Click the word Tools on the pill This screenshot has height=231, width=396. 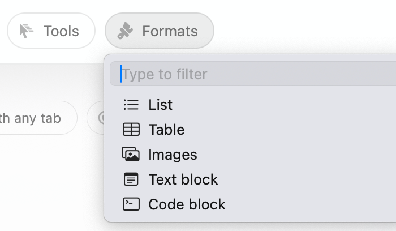coord(61,31)
